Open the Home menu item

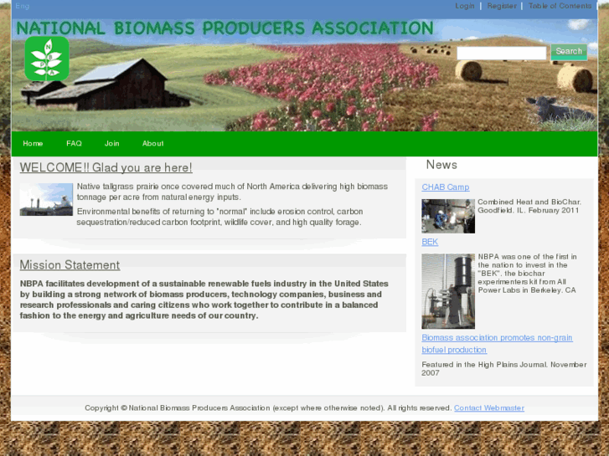coord(33,144)
